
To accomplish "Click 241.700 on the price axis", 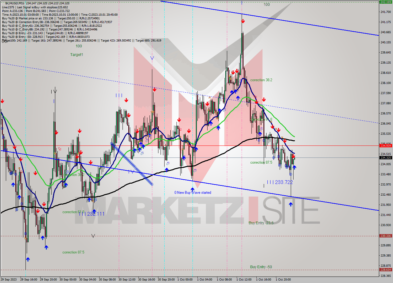I will click(x=386, y=12).
